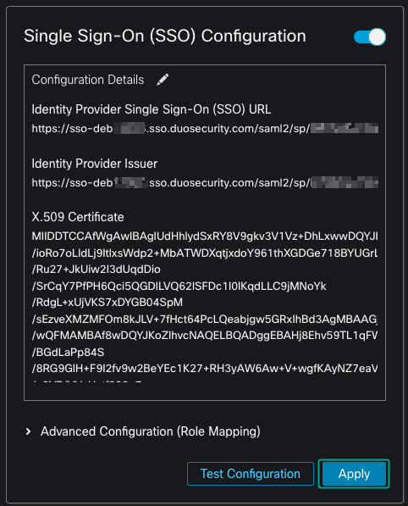Image resolution: width=408 pixels, height=506 pixels.
Task: Click certificate line starting with /8RG9GIH+F9I2
Action: [x=205, y=369]
